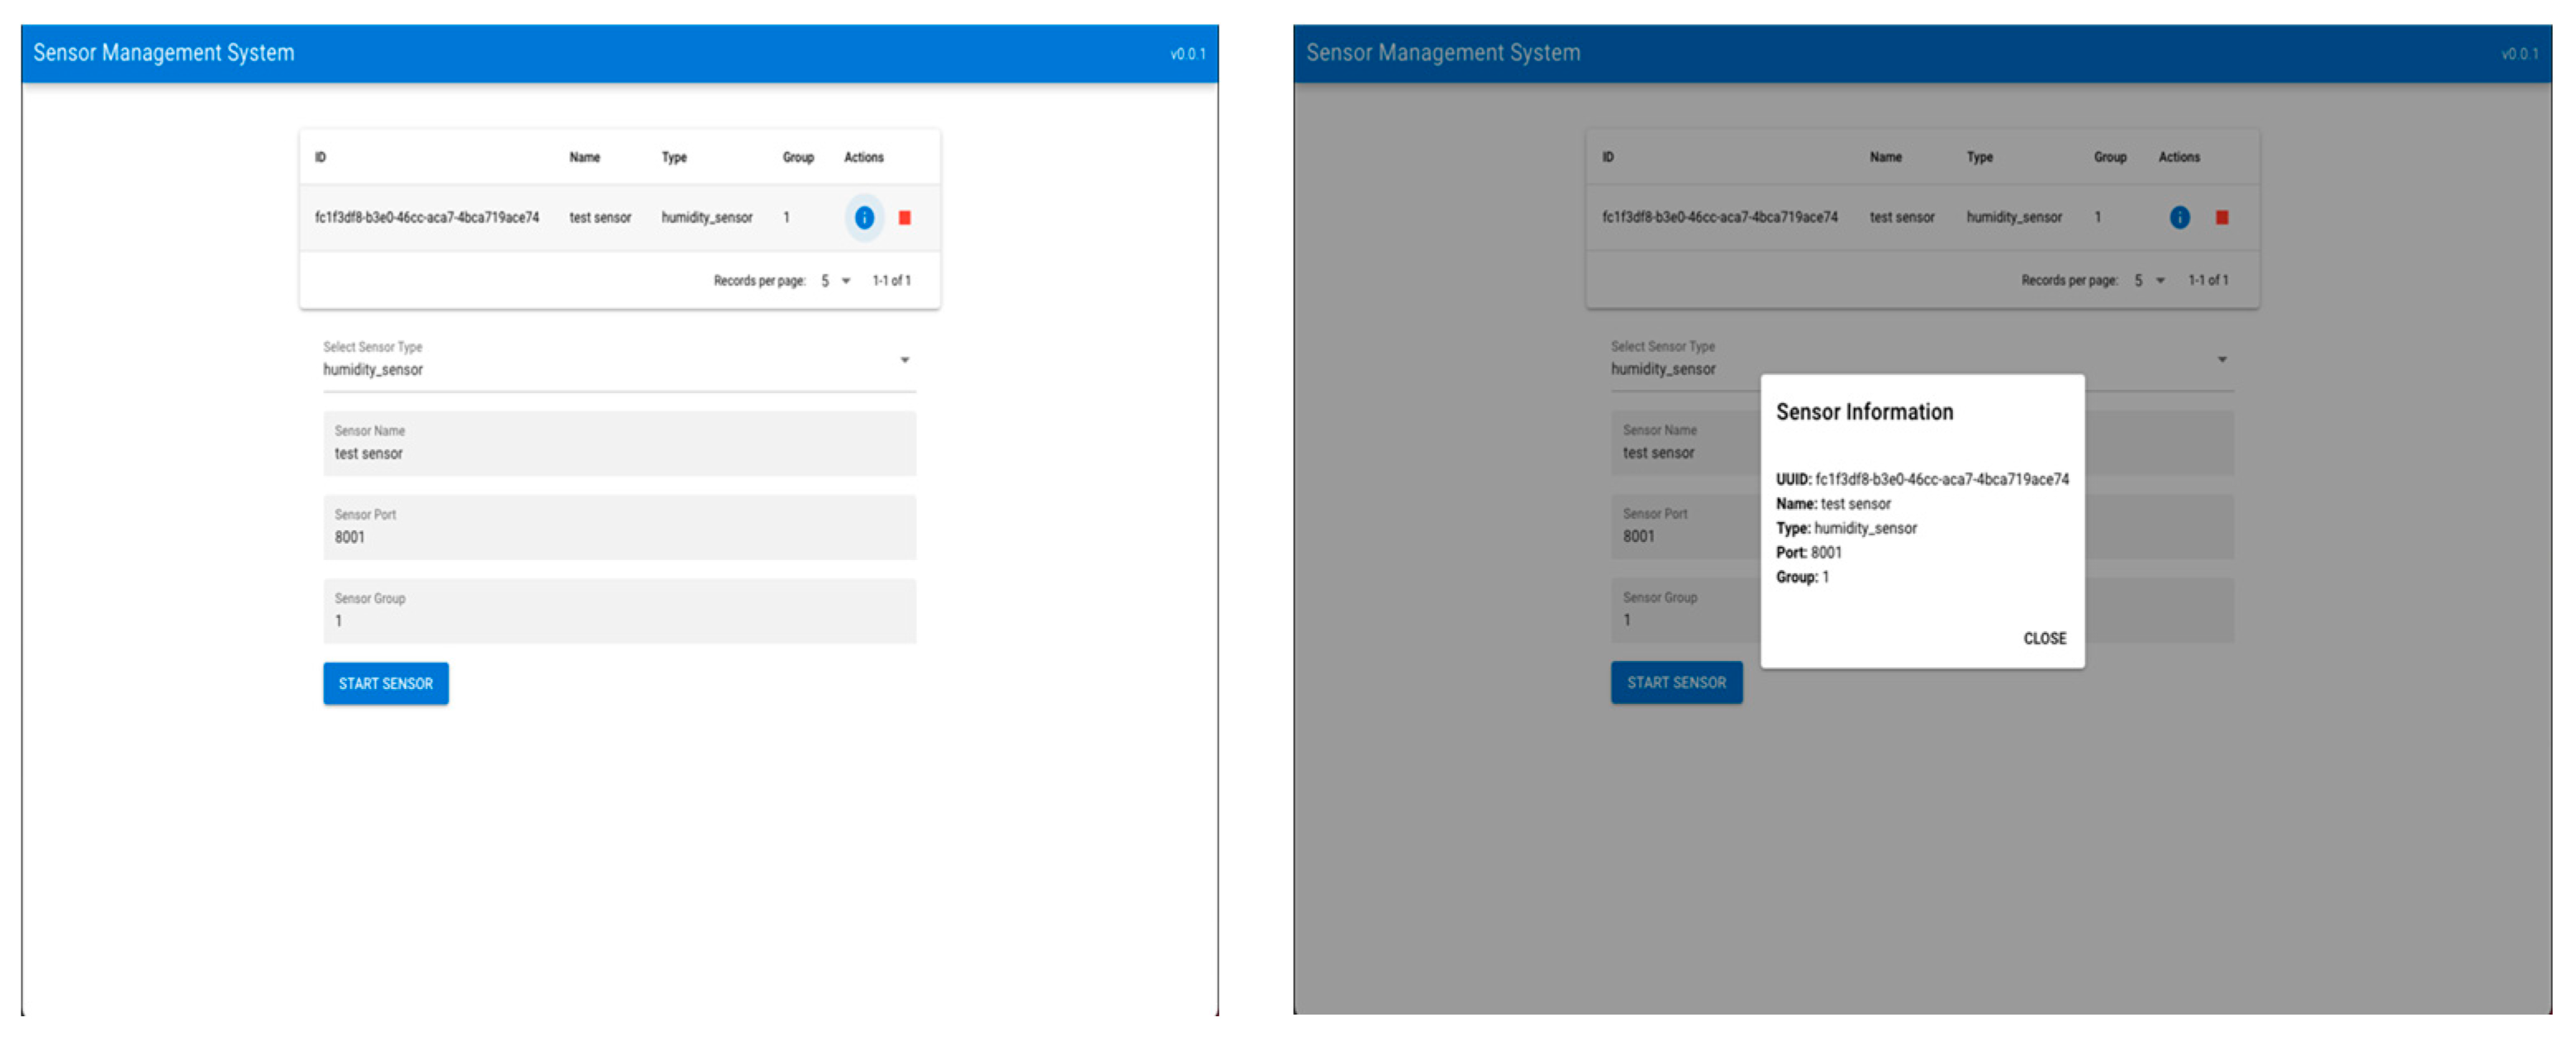This screenshot has height=1041, width=2576.
Task: Sort by Name column header in left table
Action: pos(584,157)
